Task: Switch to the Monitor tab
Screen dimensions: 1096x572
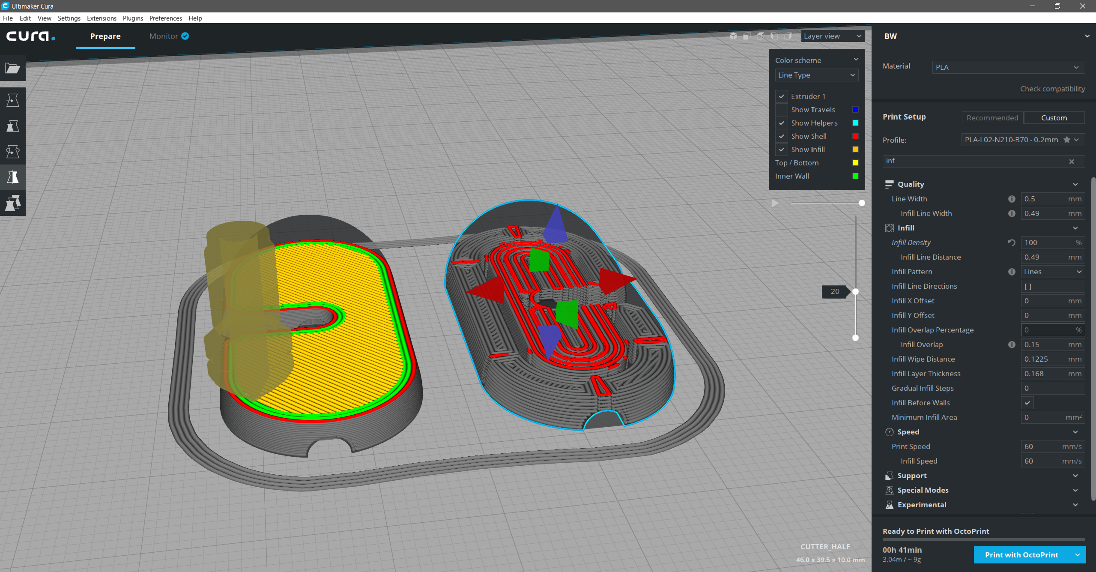Action: [x=169, y=36]
